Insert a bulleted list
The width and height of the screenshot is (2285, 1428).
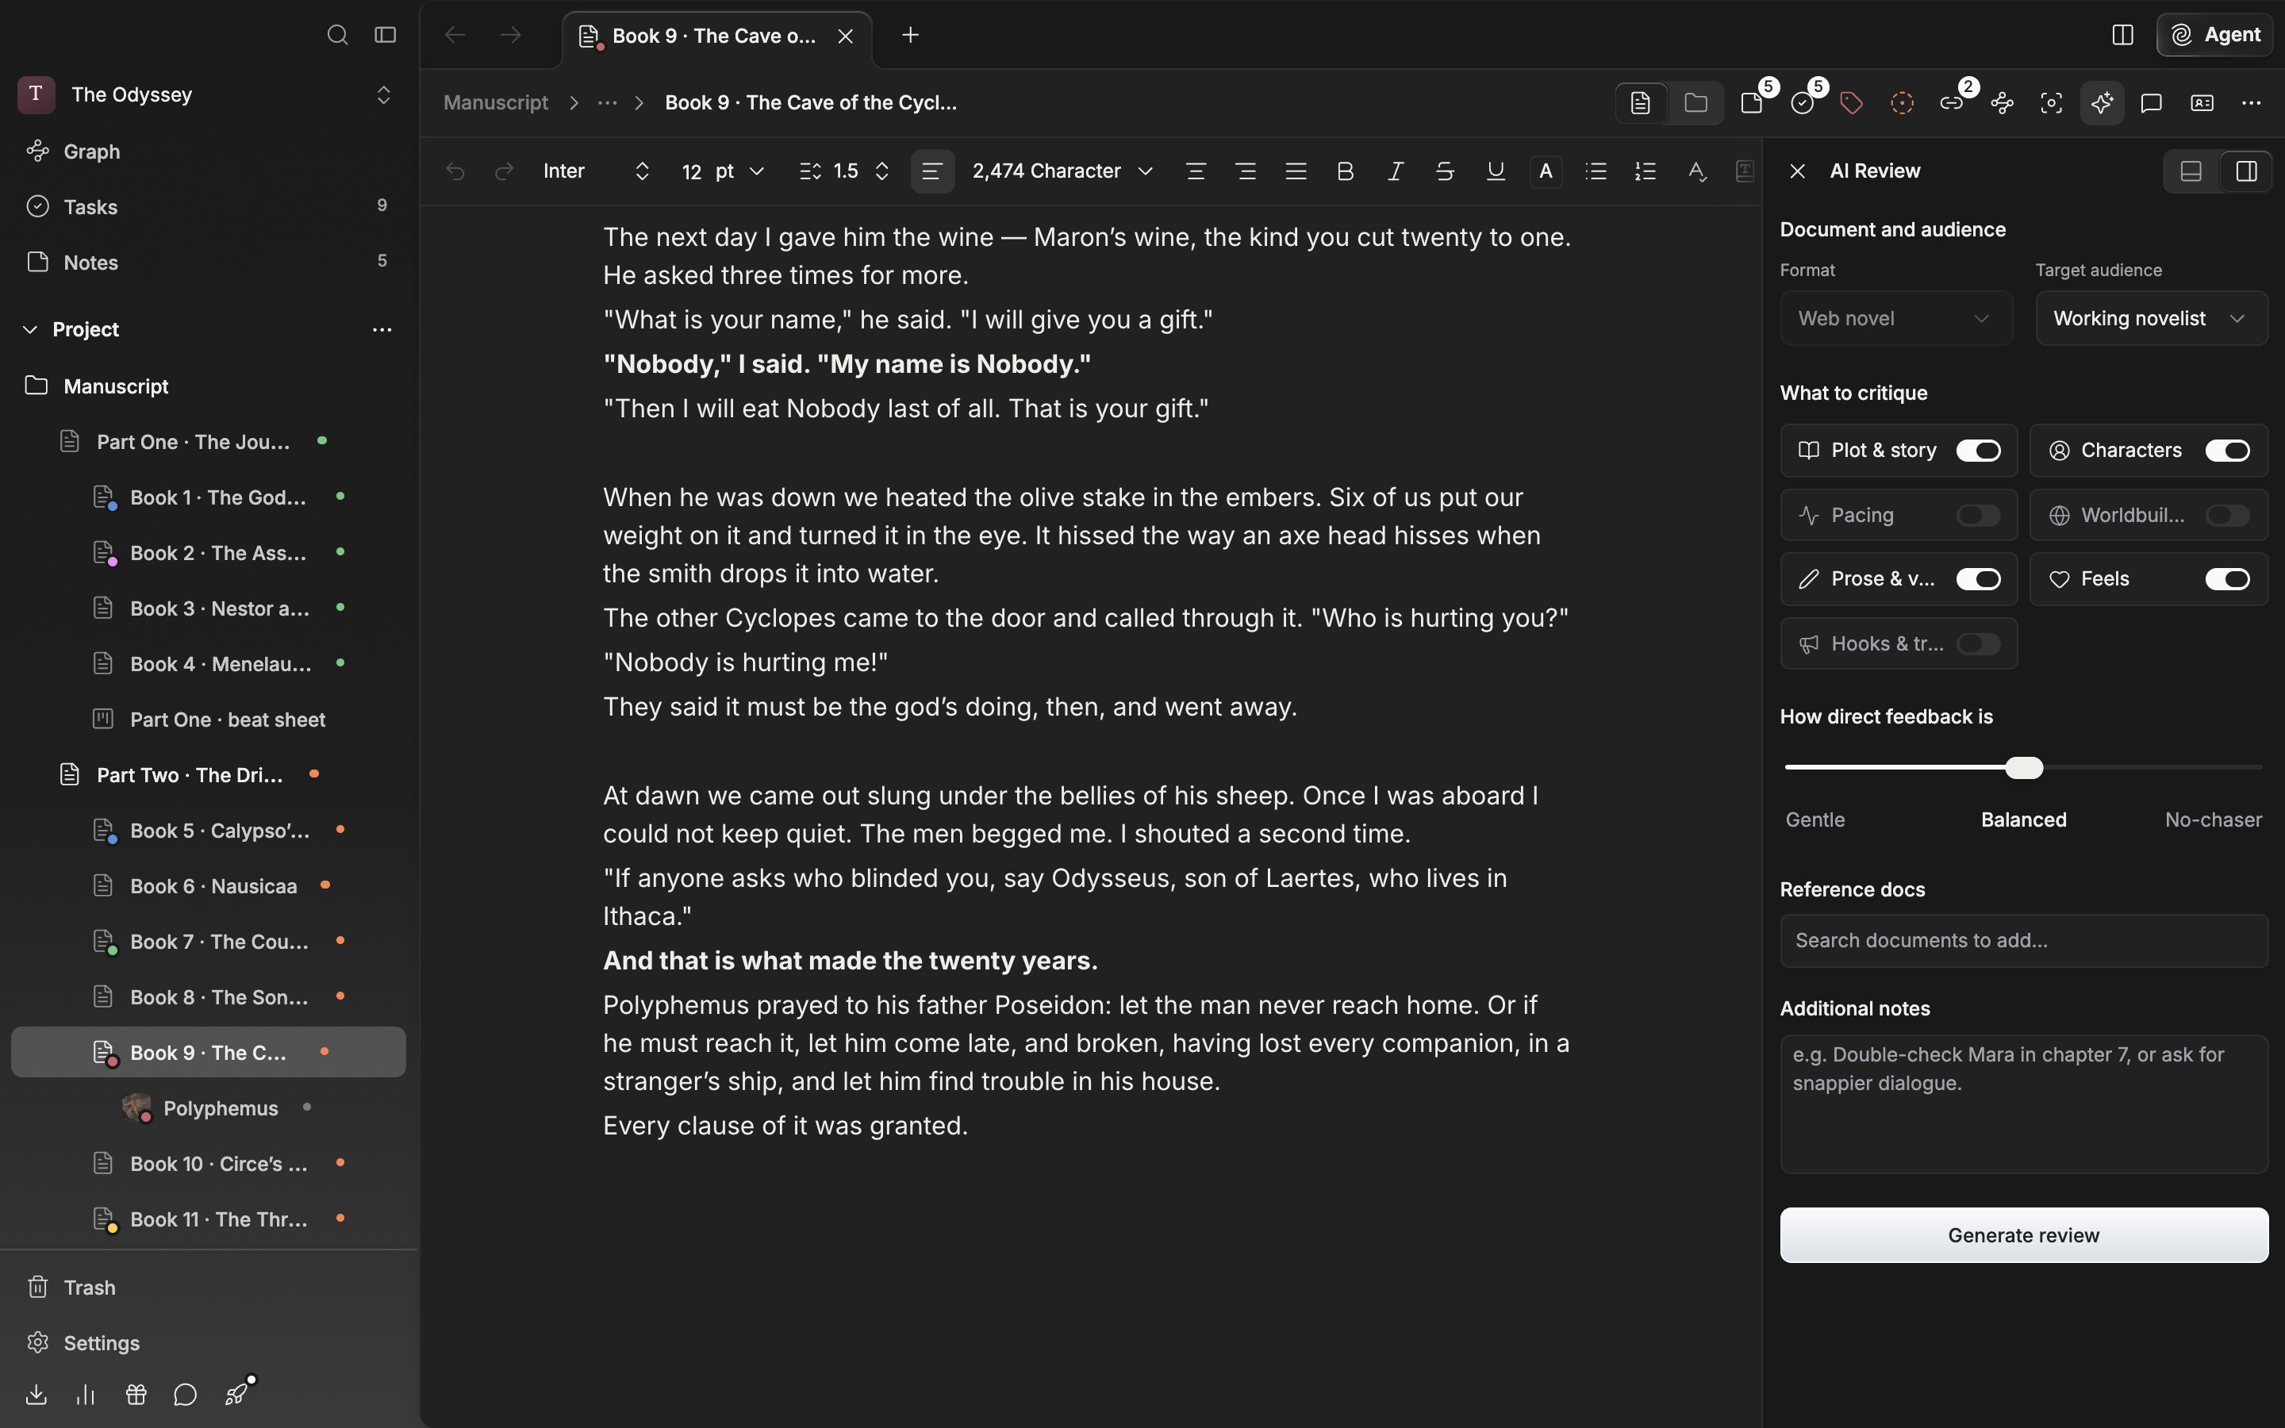pyautogui.click(x=1596, y=171)
